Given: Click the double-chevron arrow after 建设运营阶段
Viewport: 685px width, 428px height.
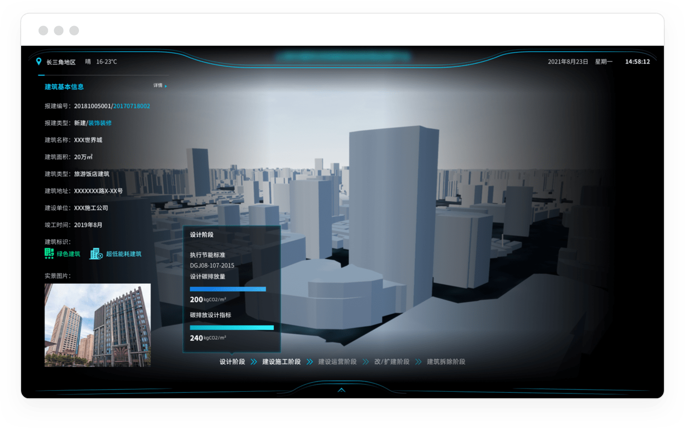Looking at the screenshot, I should point(365,362).
